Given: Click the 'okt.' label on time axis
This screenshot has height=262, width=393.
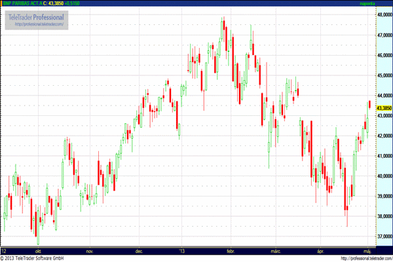Looking at the screenshot, I should [x=41, y=250].
